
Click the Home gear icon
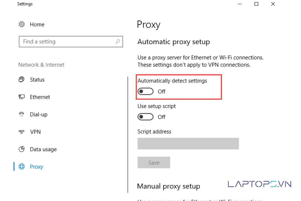pos(21,24)
